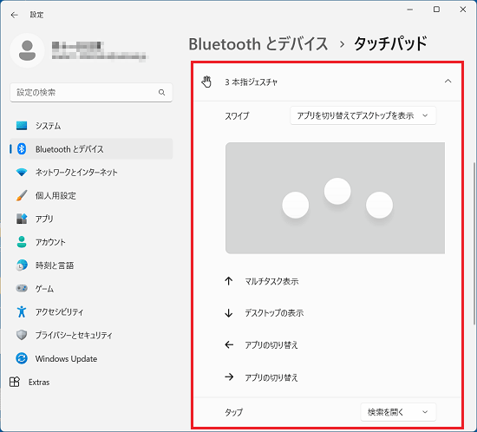Click the three-finger touchpad preview image
The image size is (477, 432).
tap(335, 198)
